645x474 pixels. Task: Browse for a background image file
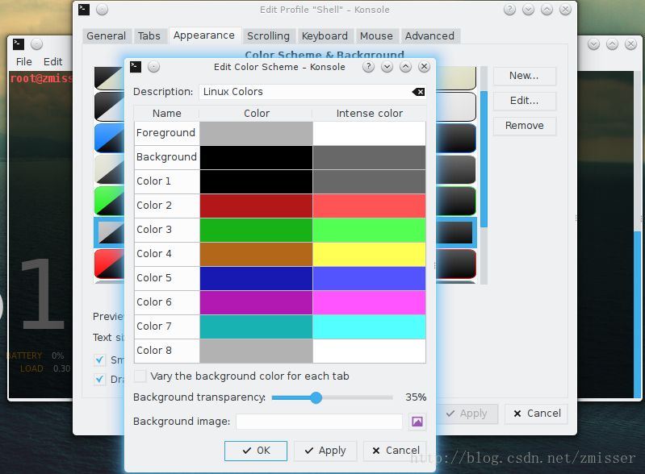(x=417, y=422)
